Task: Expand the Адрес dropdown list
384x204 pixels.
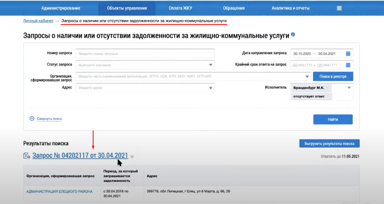Action: tap(211, 88)
